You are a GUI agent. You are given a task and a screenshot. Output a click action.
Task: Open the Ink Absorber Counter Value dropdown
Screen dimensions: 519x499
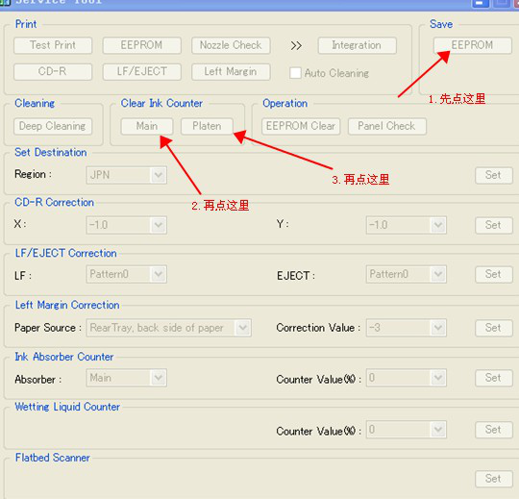tap(407, 378)
